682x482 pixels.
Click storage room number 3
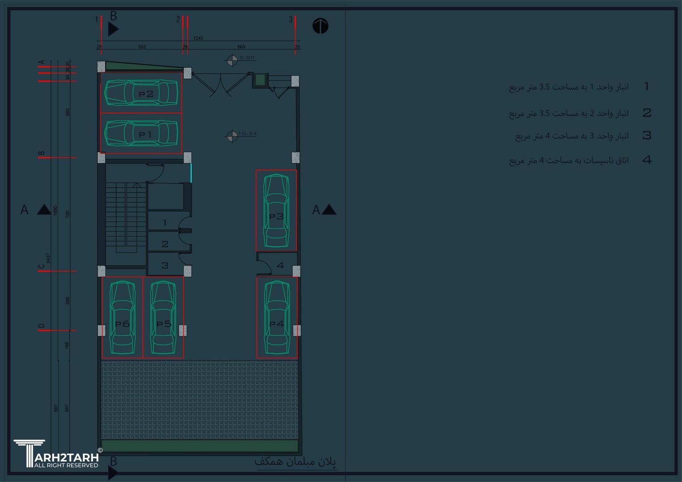click(x=165, y=266)
